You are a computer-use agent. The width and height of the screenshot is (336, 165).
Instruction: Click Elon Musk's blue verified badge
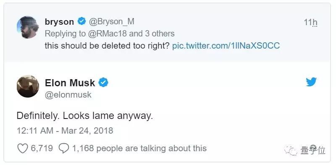click(x=103, y=82)
